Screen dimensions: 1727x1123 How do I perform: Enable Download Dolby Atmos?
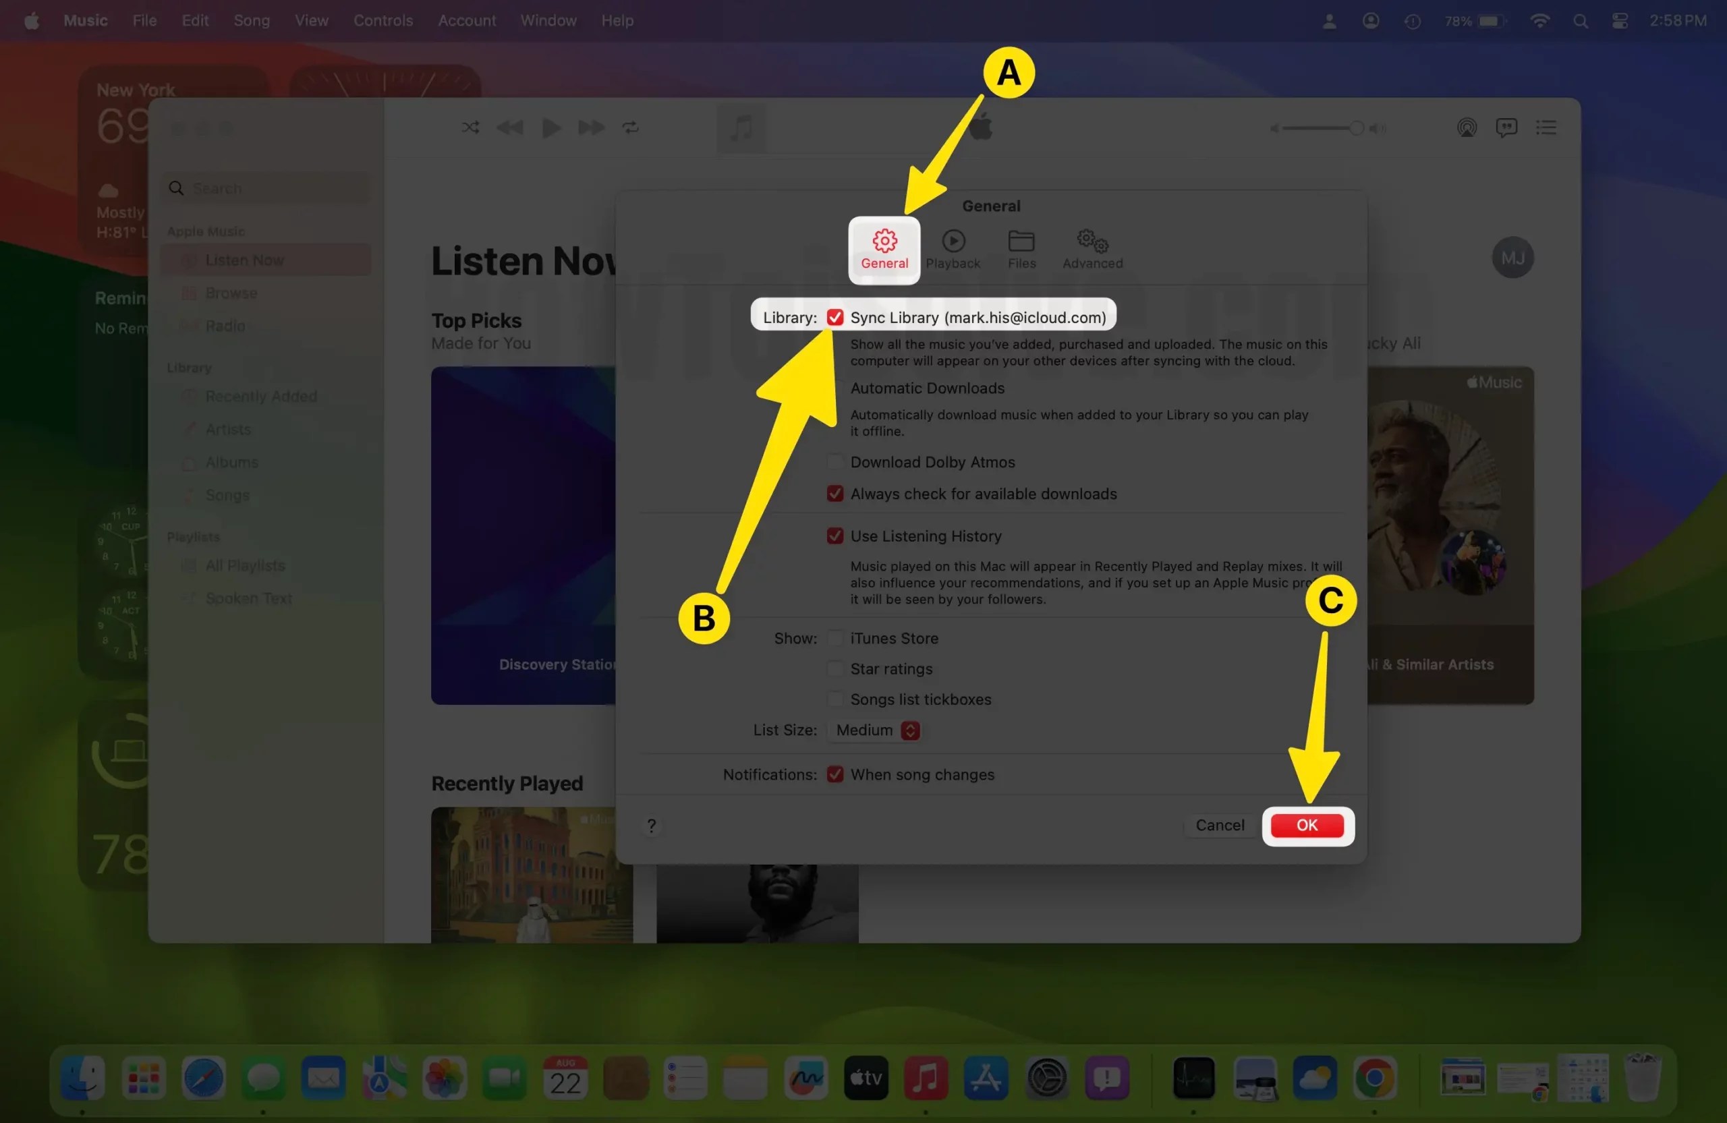835,461
